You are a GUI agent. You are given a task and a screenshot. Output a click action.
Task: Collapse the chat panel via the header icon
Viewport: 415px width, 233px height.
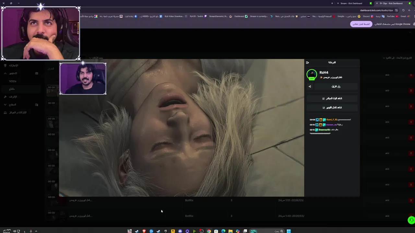click(307, 62)
